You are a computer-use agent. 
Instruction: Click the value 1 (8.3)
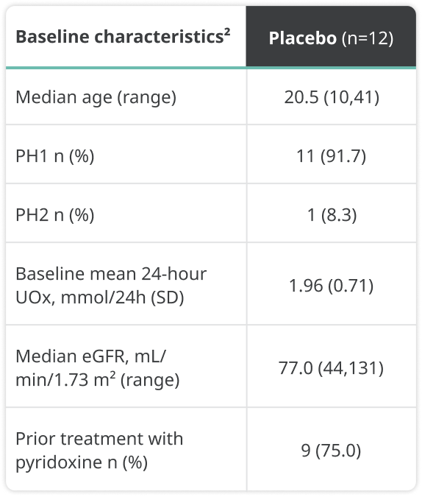(332, 215)
